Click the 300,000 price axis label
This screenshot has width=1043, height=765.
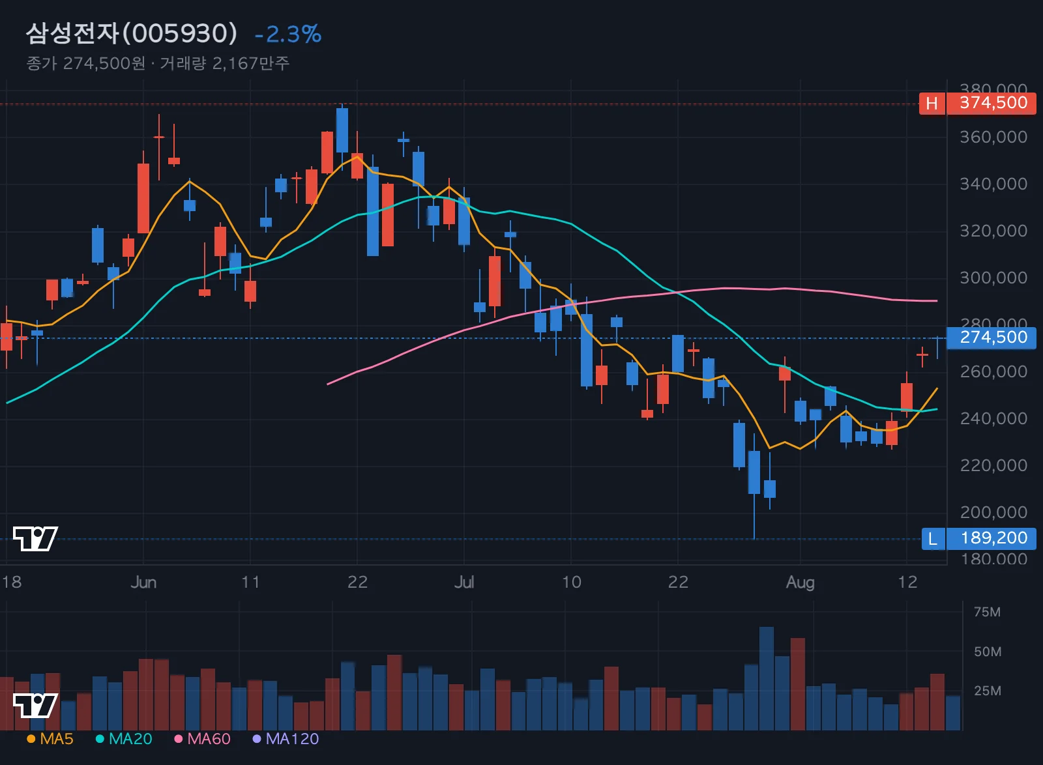[x=993, y=278]
